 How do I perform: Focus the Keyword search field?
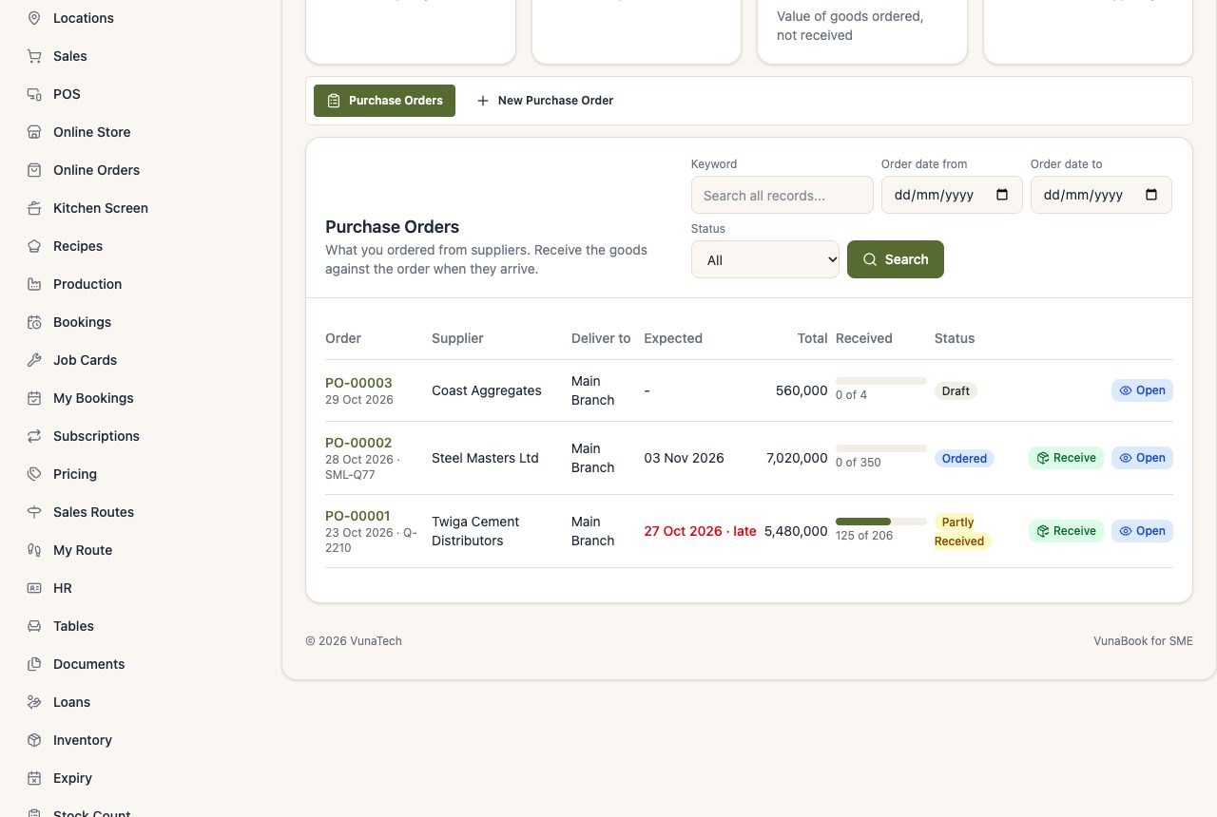pyautogui.click(x=782, y=195)
